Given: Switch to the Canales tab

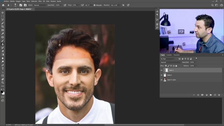Looking at the screenshot, I should pyautogui.click(x=169, y=55).
